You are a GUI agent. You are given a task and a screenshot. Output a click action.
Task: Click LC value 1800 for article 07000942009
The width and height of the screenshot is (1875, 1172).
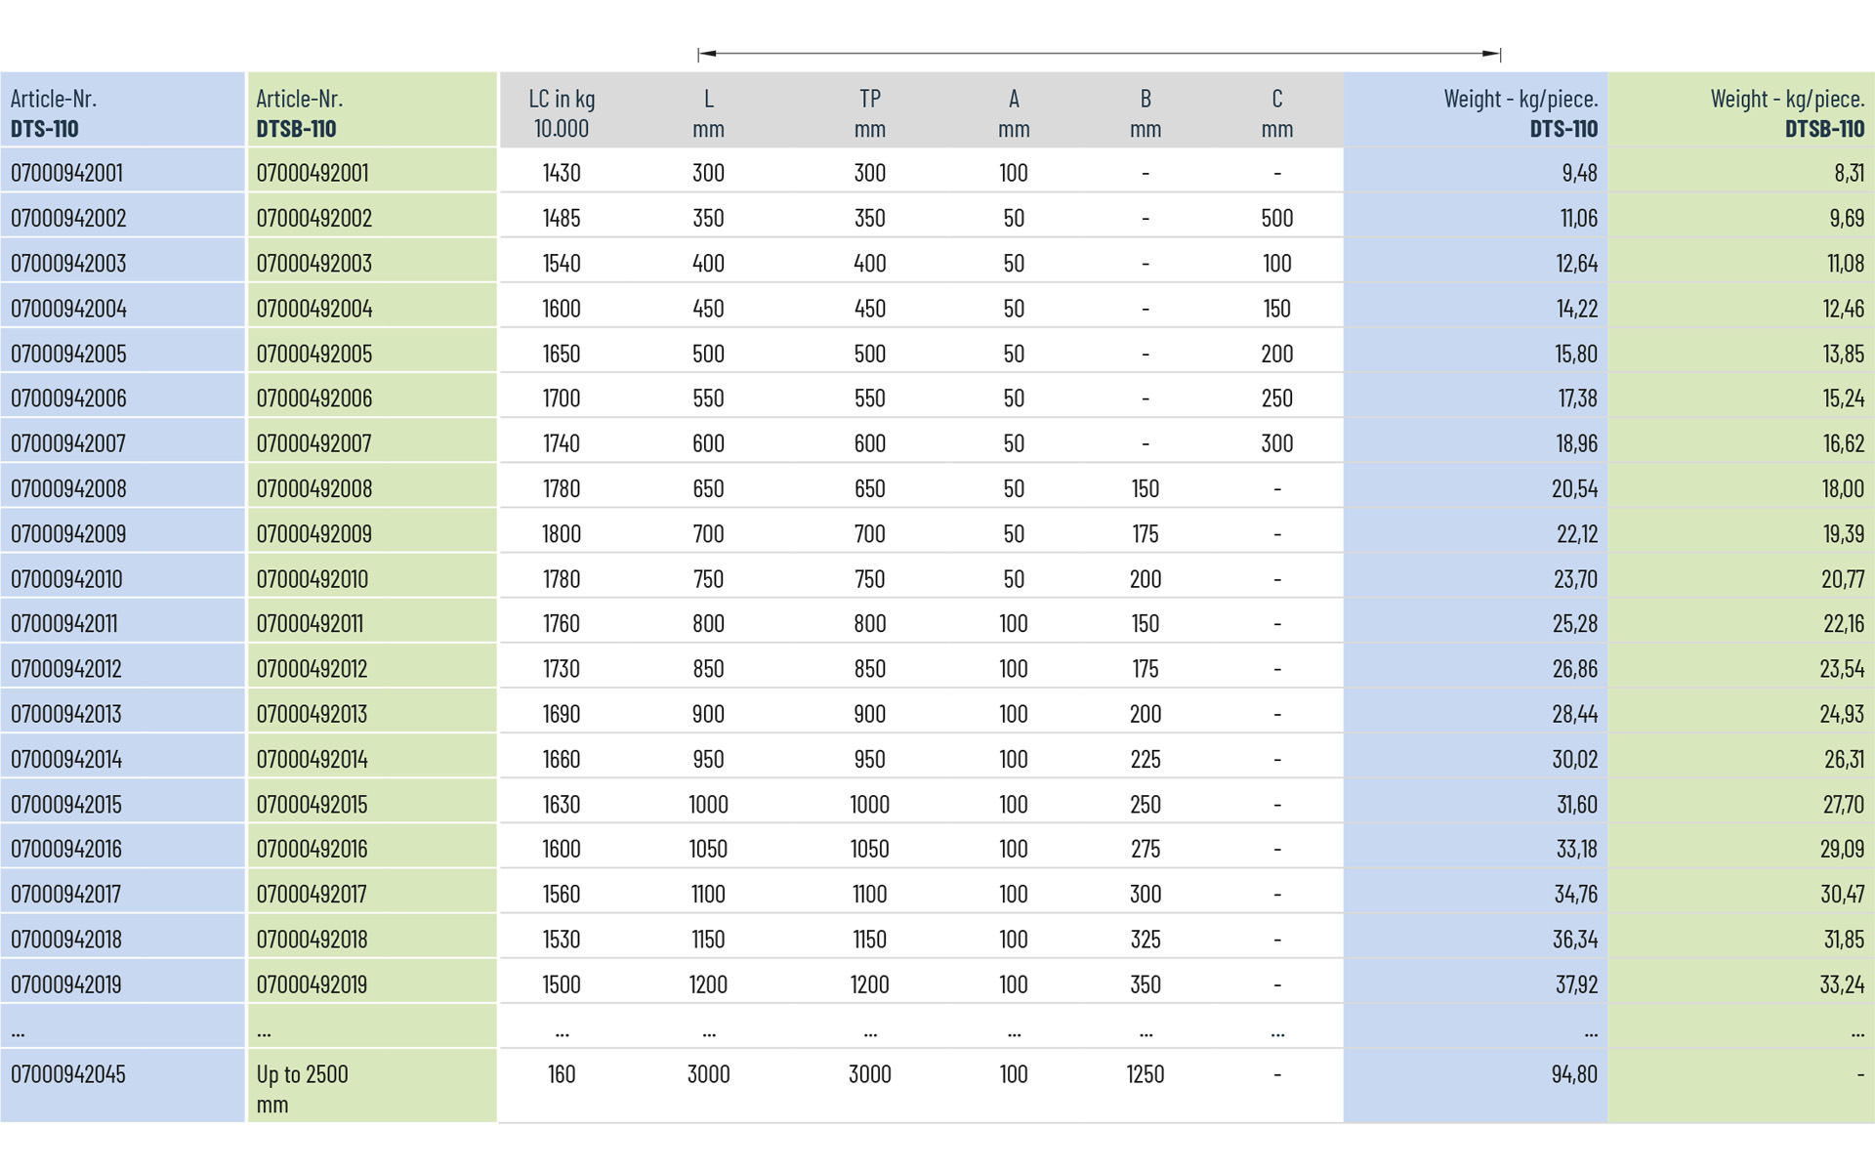[x=562, y=534]
